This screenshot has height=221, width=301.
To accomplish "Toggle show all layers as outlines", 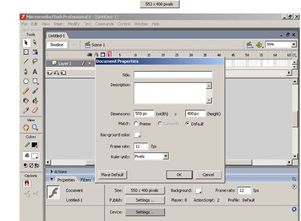I will (103, 55).
